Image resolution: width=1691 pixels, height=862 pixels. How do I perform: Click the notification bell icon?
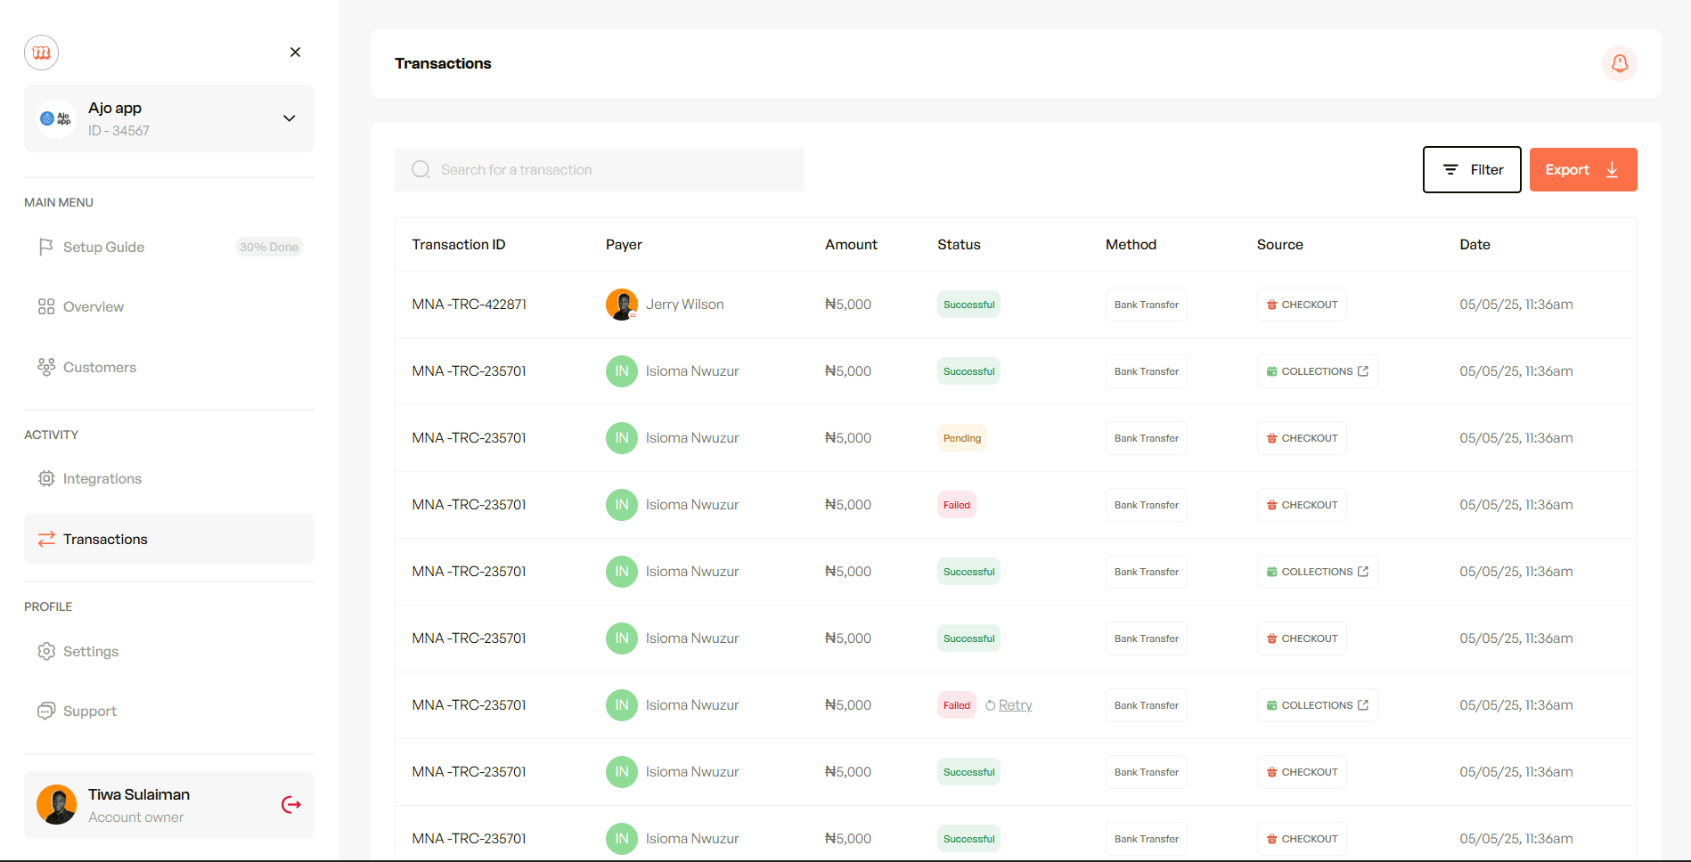[x=1619, y=63]
